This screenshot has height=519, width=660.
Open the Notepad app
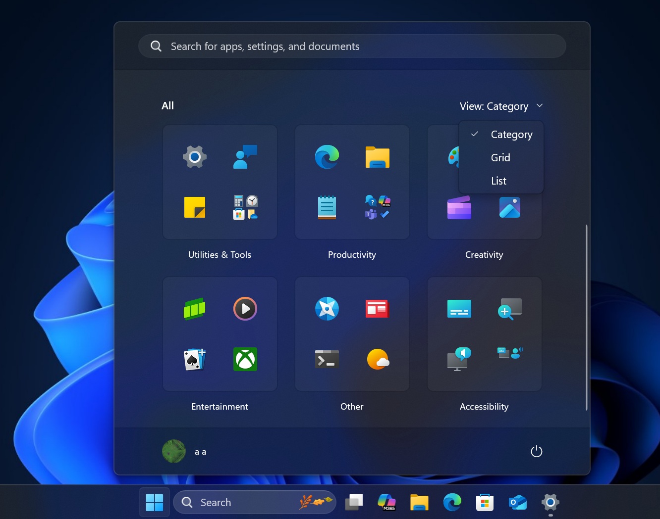pos(327,207)
